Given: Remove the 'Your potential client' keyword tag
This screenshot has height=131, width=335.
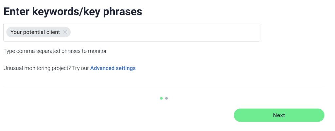Looking at the screenshot, I should (65, 32).
